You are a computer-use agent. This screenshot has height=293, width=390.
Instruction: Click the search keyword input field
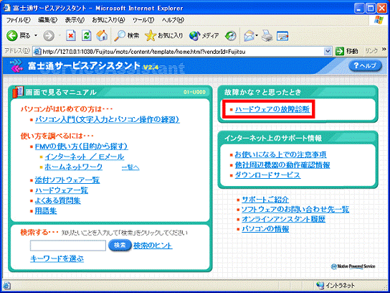68,246
